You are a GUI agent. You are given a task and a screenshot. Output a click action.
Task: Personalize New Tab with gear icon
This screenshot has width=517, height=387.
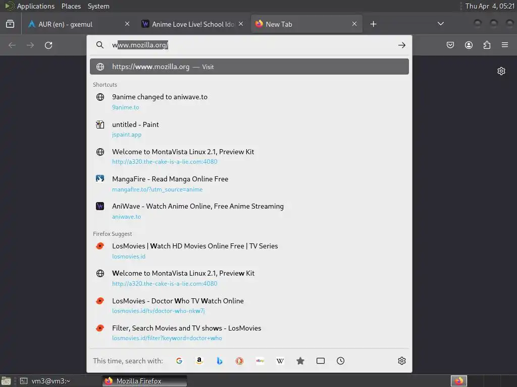coord(501,71)
